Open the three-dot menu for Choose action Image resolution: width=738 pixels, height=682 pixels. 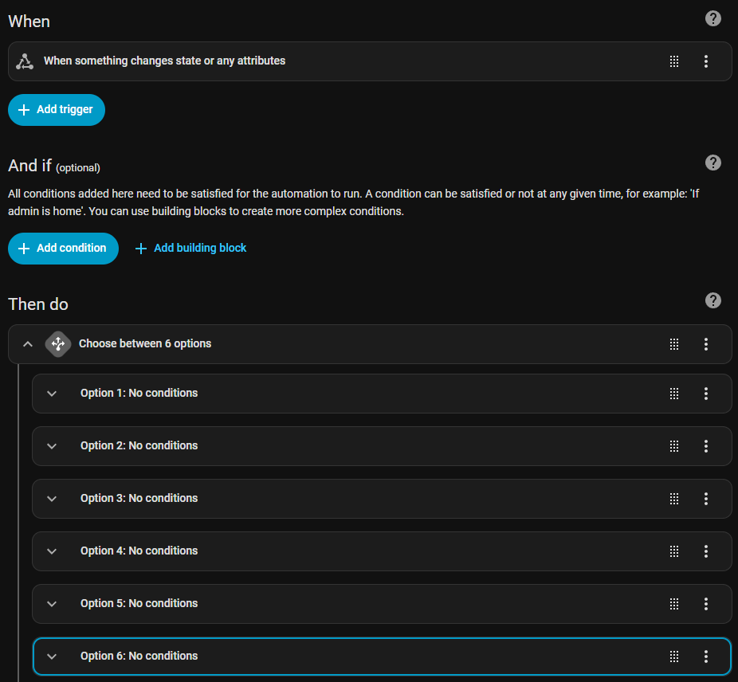pos(705,344)
